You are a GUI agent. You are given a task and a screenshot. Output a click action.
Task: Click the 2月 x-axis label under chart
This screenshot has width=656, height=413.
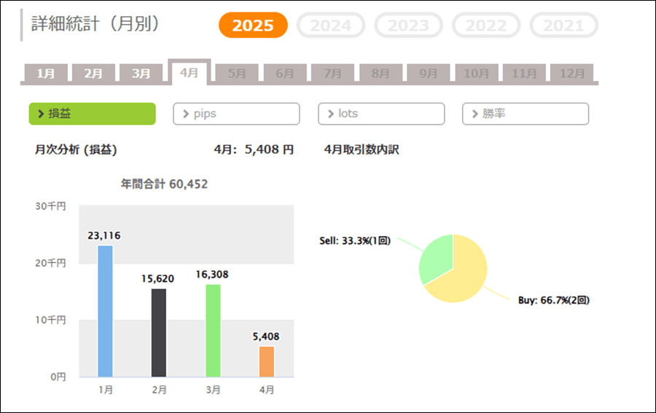click(159, 390)
